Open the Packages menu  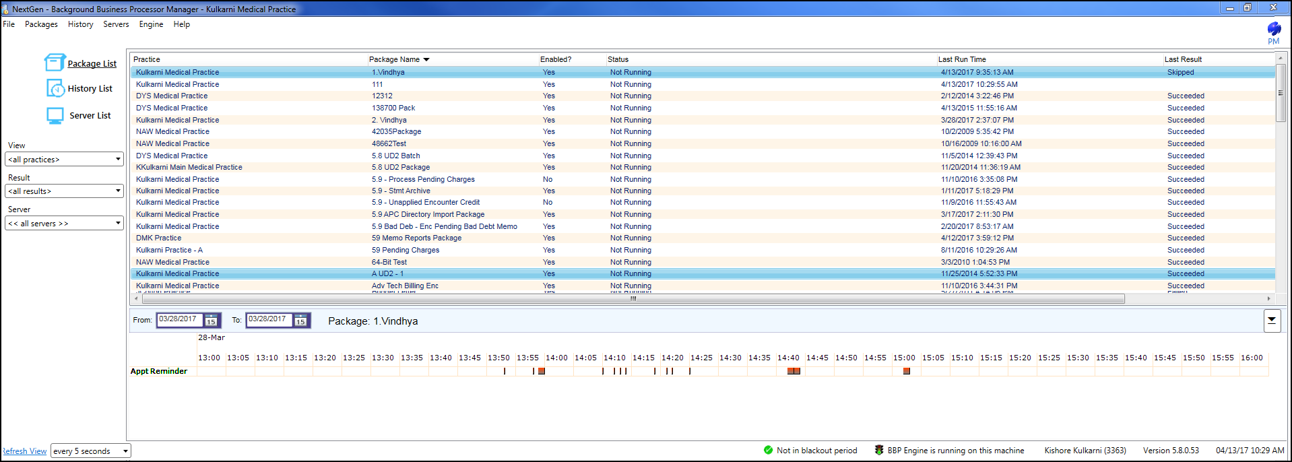[41, 24]
